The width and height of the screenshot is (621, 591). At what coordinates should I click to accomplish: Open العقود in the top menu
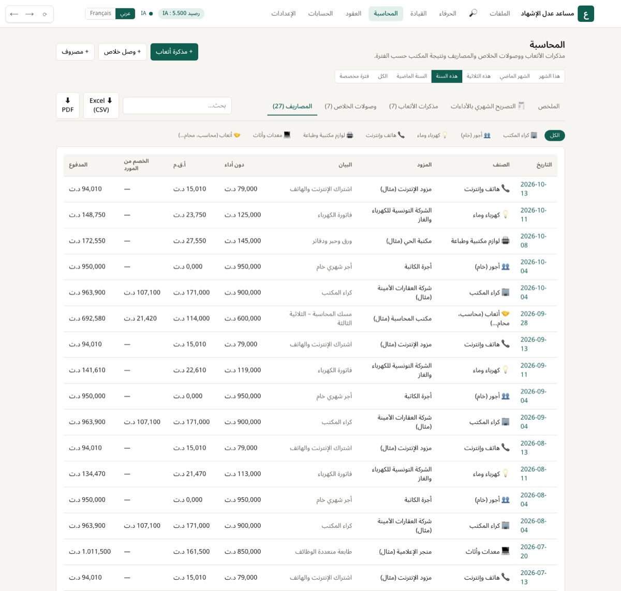click(x=353, y=13)
